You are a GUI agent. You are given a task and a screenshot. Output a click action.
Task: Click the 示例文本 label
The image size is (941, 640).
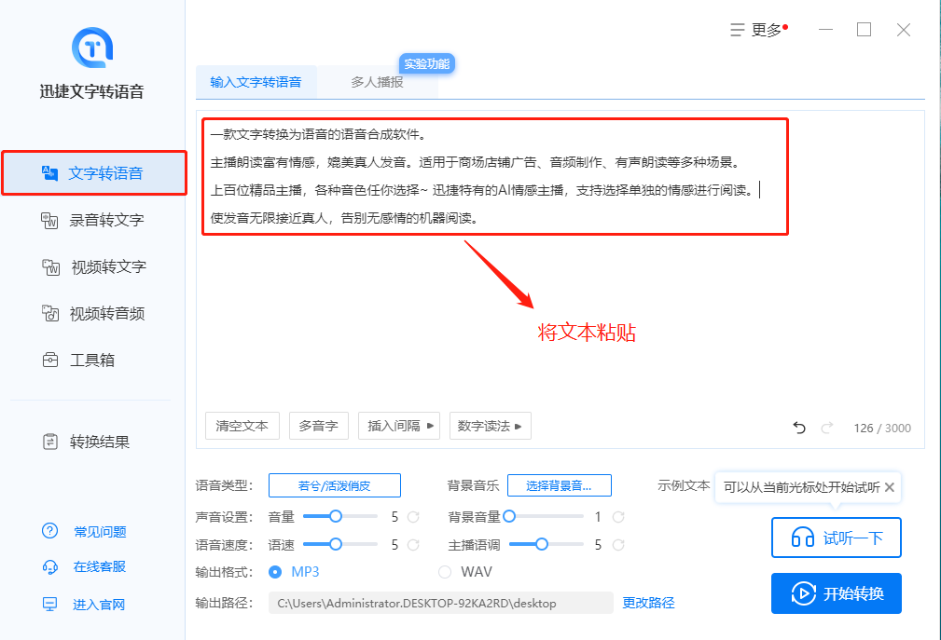[x=684, y=485]
